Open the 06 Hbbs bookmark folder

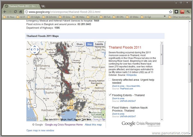(x=78, y=17)
